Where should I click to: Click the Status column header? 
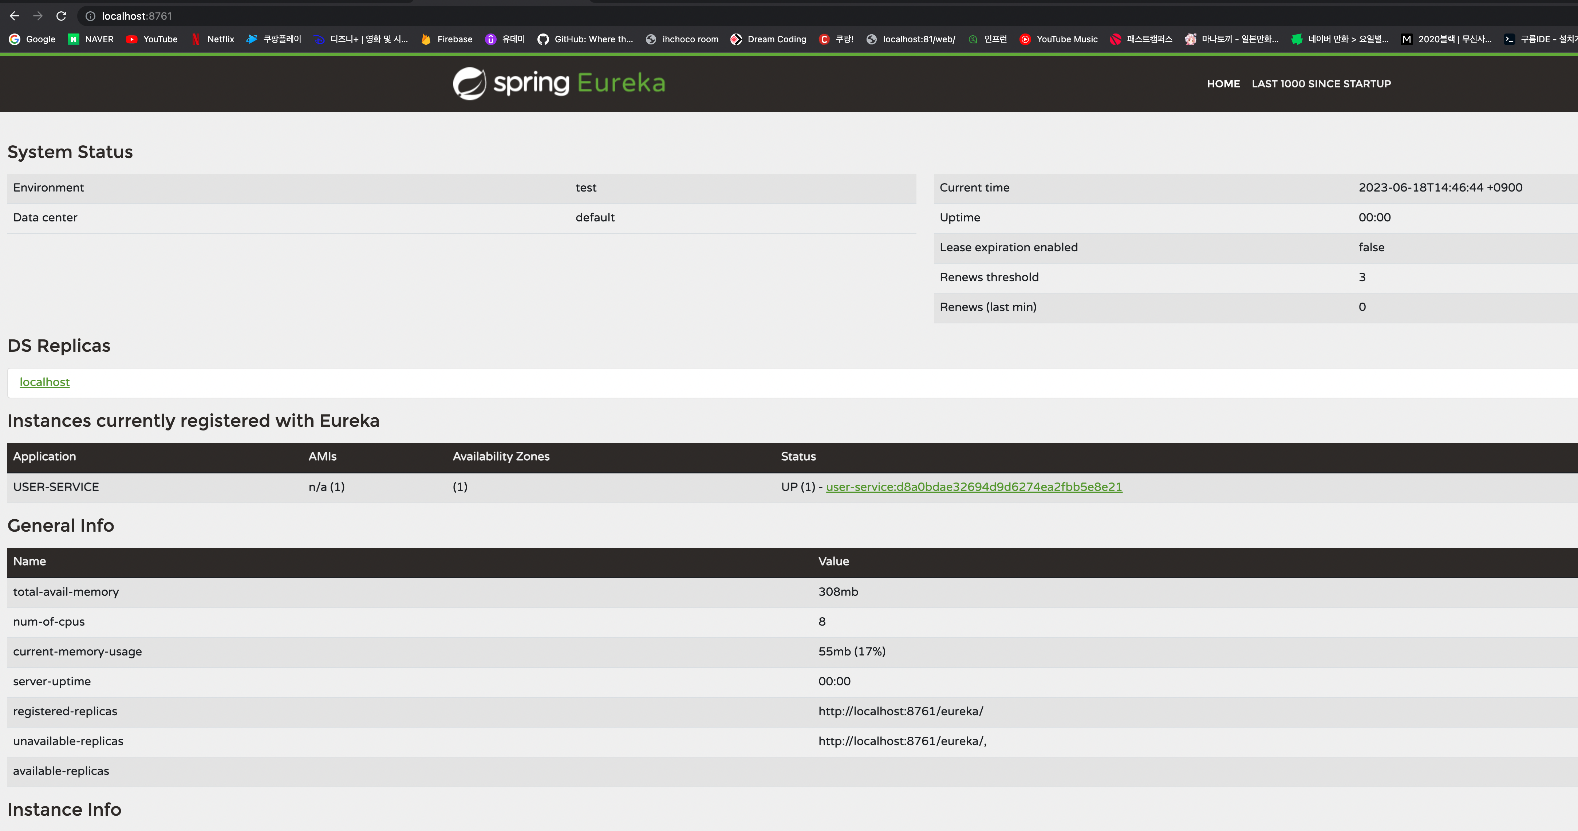(798, 457)
